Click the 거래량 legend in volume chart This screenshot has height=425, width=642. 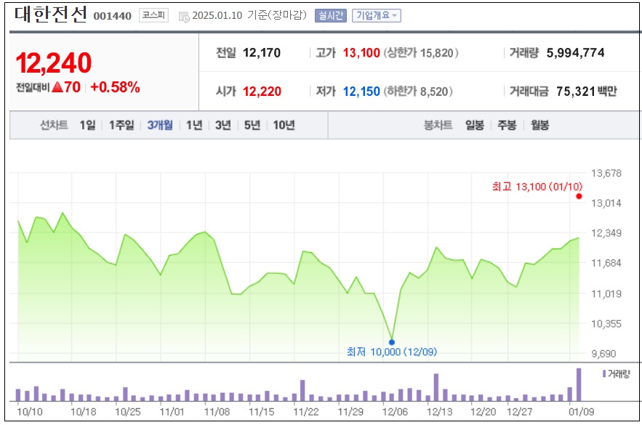point(617,373)
